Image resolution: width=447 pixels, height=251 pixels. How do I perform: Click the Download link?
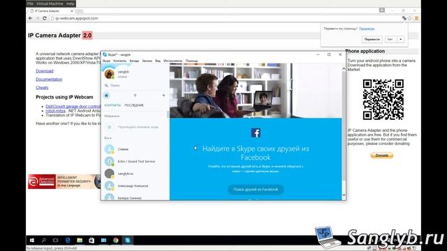click(45, 71)
